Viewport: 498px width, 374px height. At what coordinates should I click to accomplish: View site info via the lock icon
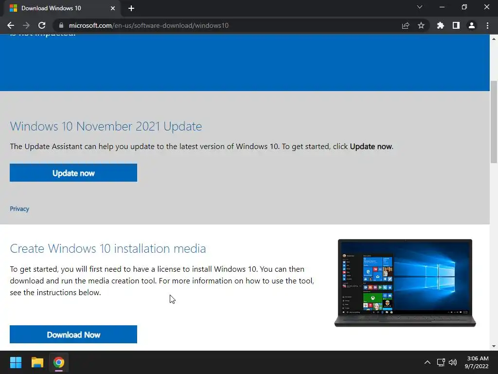tap(61, 25)
